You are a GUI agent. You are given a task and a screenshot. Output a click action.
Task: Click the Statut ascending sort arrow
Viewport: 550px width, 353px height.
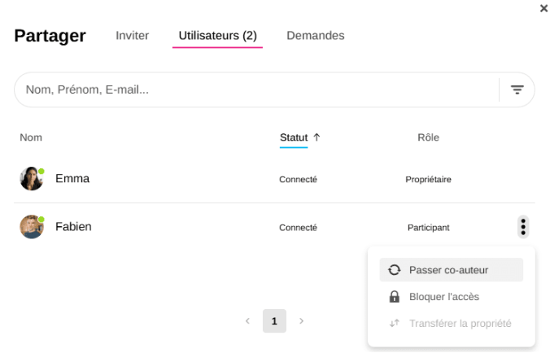[x=316, y=137]
